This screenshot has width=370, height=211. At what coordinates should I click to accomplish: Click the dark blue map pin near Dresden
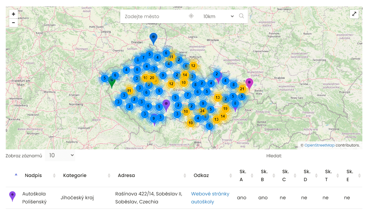coord(153,38)
